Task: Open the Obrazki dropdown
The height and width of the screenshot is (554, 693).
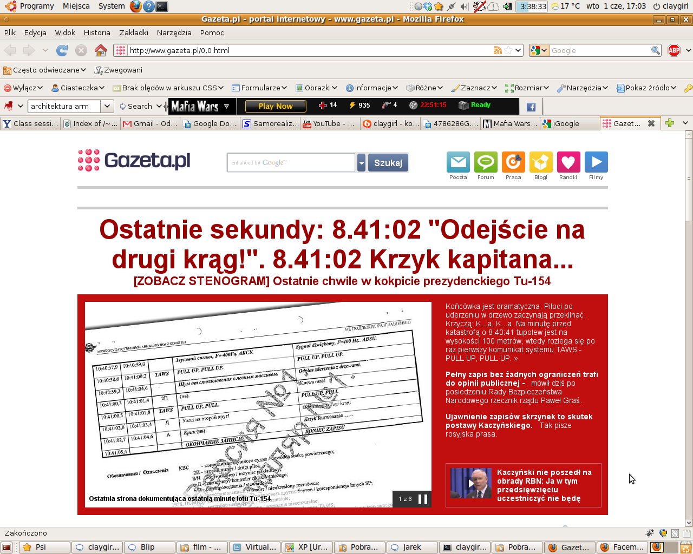Action: 317,88
